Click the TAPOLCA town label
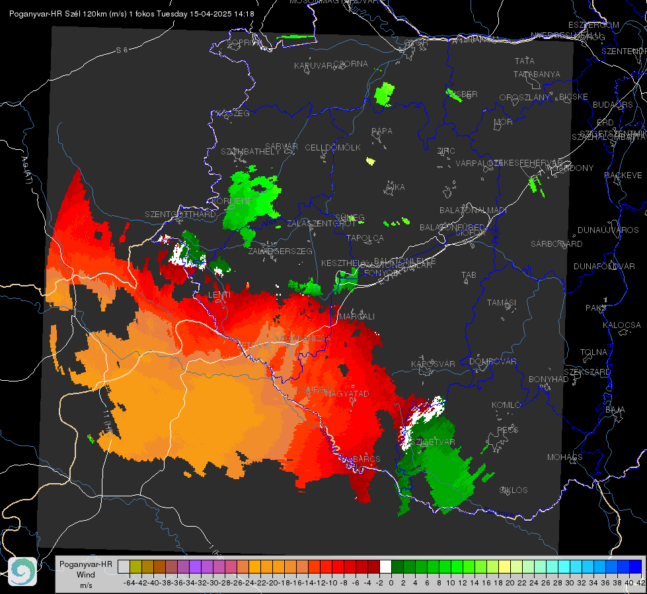647x594 pixels. coord(365,238)
